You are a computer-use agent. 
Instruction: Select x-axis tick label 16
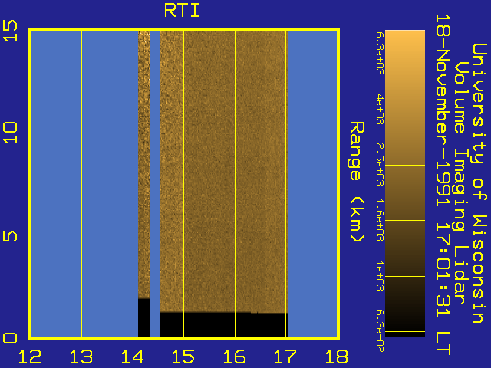pyautogui.click(x=235, y=356)
